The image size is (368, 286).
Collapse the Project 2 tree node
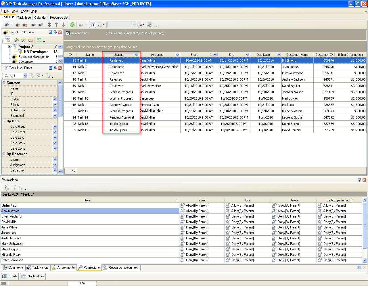pos(9,47)
